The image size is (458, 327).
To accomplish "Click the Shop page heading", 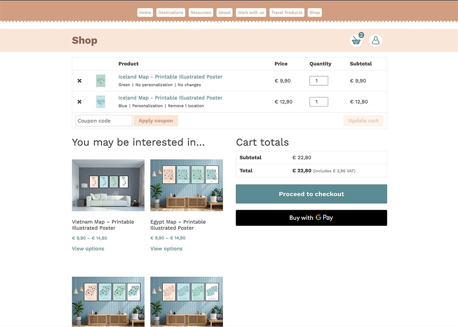I will (x=85, y=40).
